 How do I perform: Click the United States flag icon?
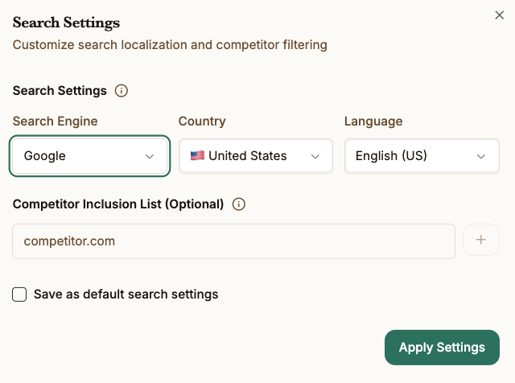(x=197, y=156)
